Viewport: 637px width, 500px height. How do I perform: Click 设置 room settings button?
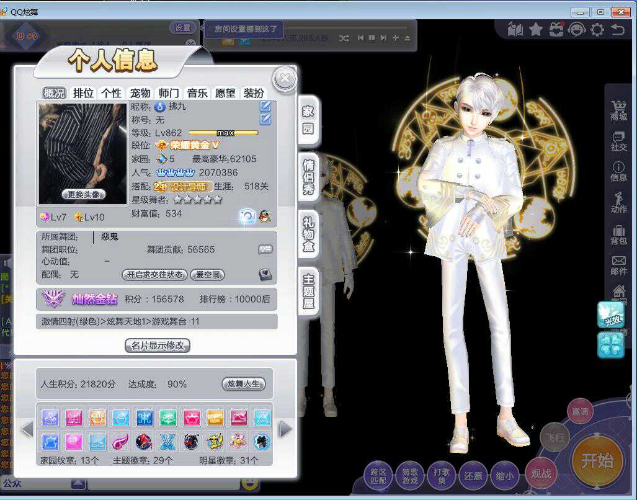click(x=183, y=28)
